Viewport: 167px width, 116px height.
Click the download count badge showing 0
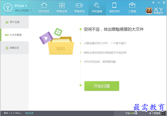163,113
